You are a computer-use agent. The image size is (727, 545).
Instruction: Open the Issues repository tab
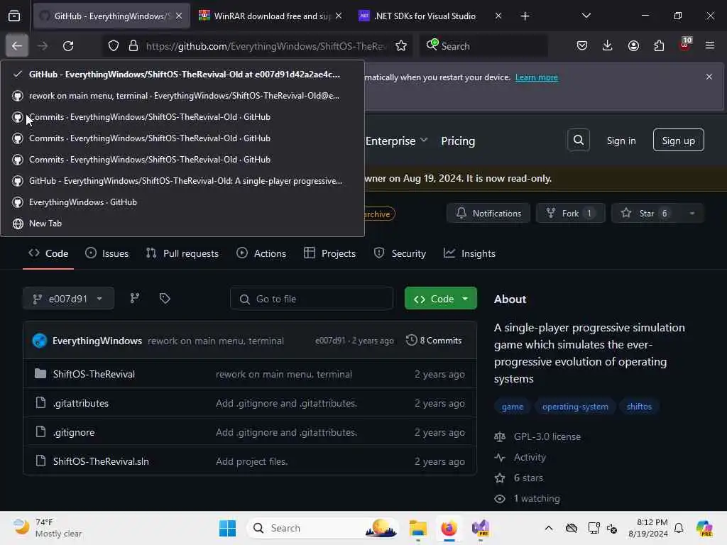[x=106, y=253]
